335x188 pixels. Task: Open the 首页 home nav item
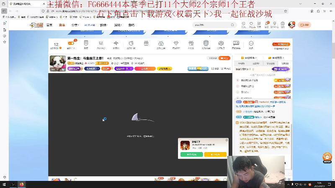tap(49, 25)
